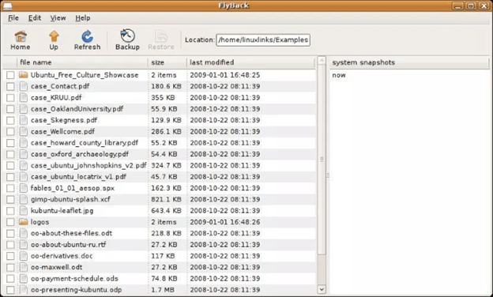Viewport: 493px width, 297px height.
Task: Select the Ubuntu_Free_Culture_Showcase folder icon
Action: [23, 75]
